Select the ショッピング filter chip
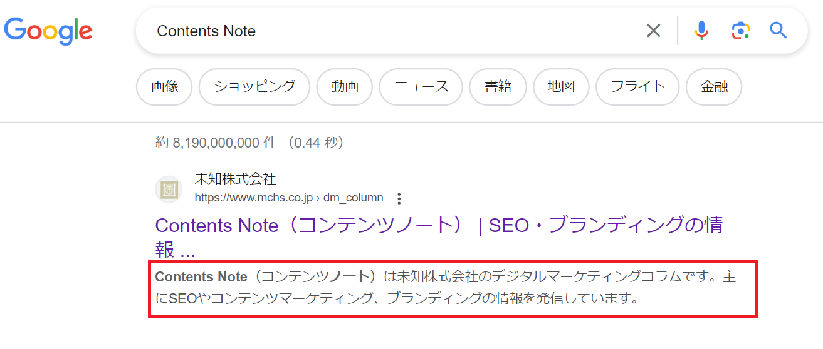 (x=254, y=87)
